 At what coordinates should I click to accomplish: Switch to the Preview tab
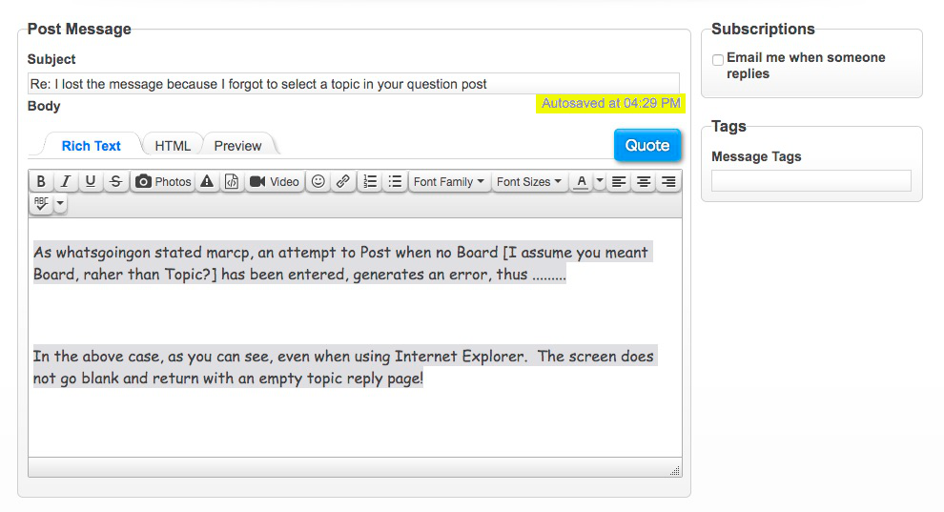pos(237,146)
